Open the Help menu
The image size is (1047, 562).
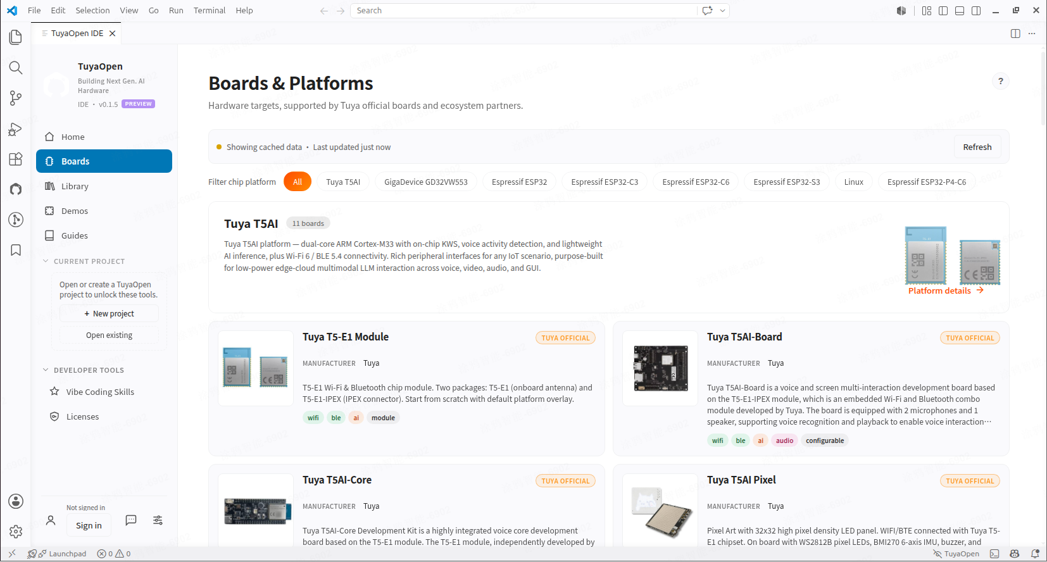(x=244, y=11)
